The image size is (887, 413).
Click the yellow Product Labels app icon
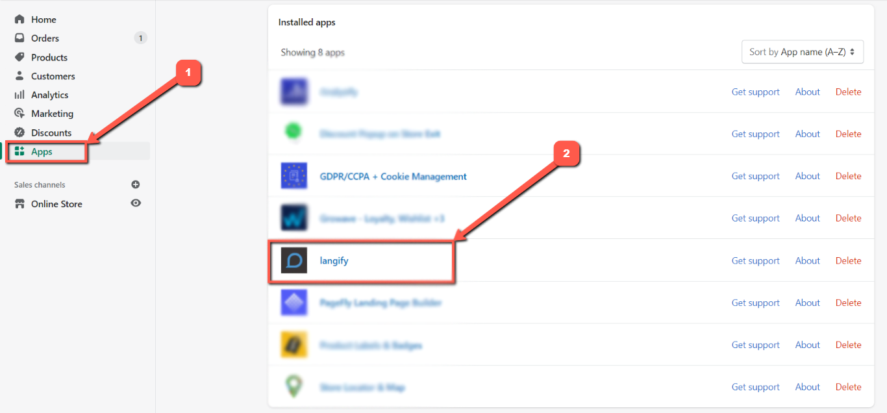(x=294, y=345)
